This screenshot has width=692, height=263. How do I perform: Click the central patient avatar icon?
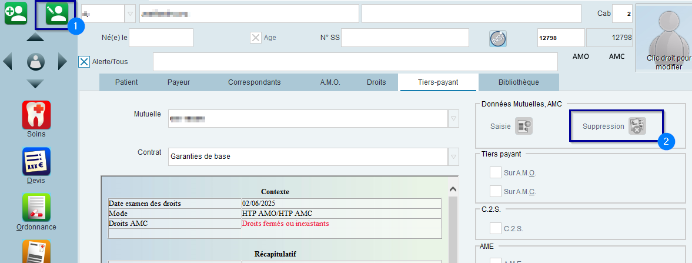point(36,61)
